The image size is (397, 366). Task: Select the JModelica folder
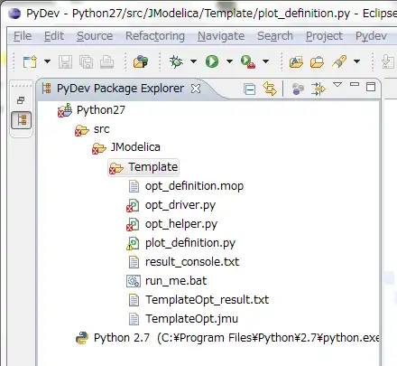pos(135,147)
